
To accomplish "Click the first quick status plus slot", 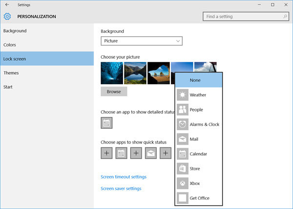I will (106, 153).
